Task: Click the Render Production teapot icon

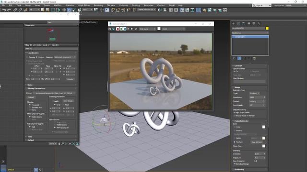Action: pyautogui.click(x=215, y=10)
